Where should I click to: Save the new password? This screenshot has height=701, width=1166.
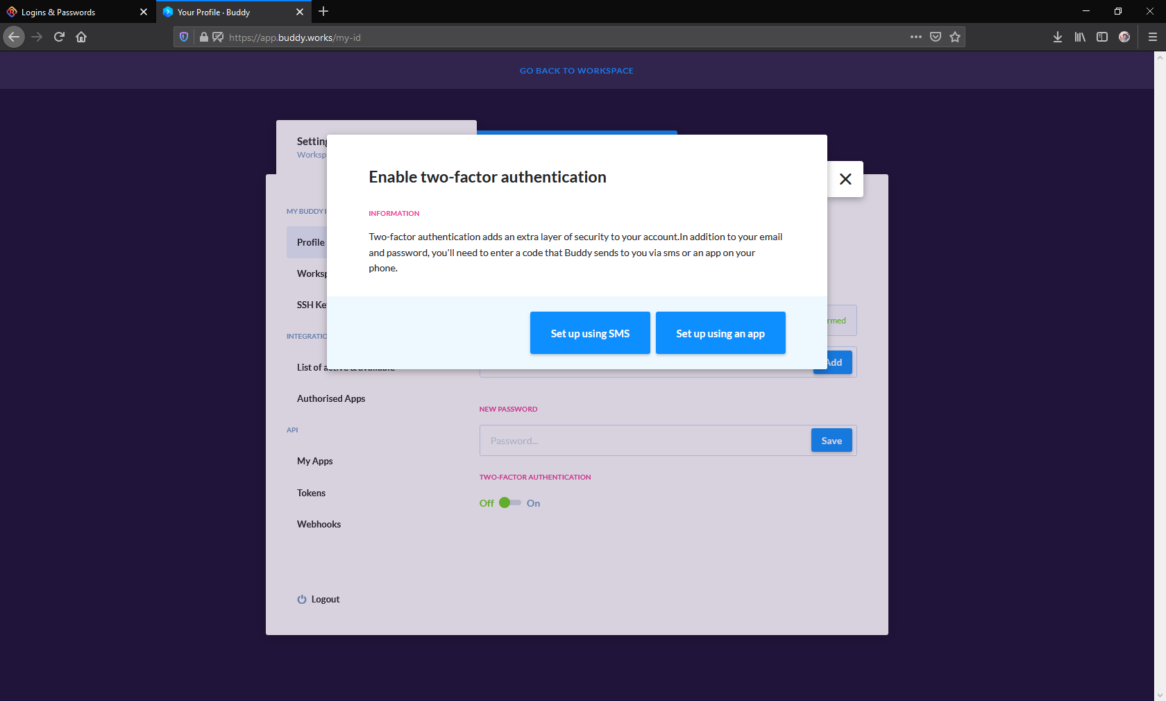(x=831, y=441)
